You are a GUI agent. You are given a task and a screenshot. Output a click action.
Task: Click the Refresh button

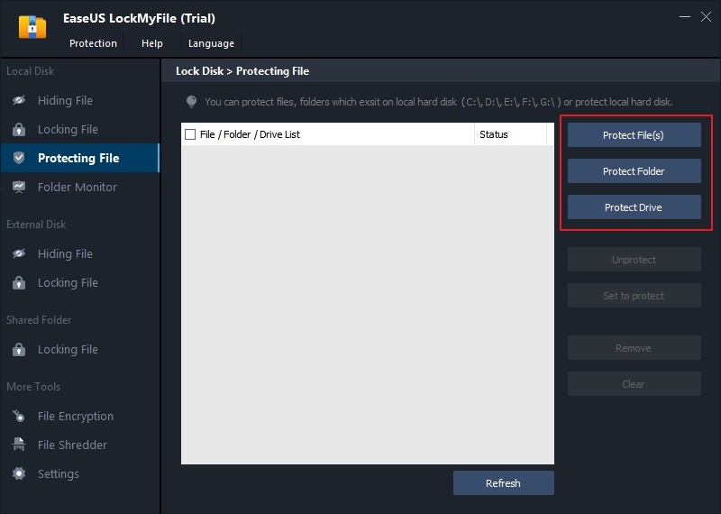coord(504,482)
